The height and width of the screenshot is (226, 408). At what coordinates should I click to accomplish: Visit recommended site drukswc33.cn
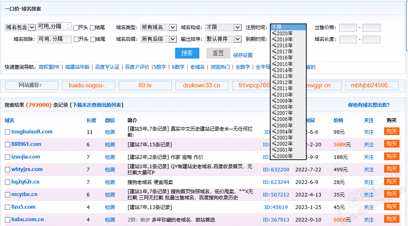click(202, 85)
